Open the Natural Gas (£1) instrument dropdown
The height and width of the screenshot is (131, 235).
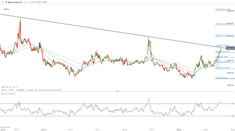click(25, 2)
